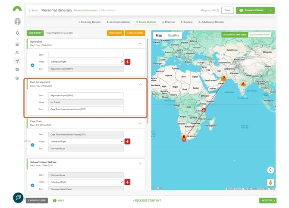Click map marker B at Cape Town
The image size is (289, 208).
[184, 137]
